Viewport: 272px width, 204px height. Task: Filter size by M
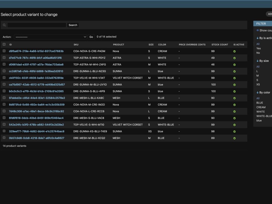(257, 76)
